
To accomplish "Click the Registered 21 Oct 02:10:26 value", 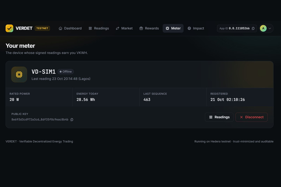I will (228, 100).
